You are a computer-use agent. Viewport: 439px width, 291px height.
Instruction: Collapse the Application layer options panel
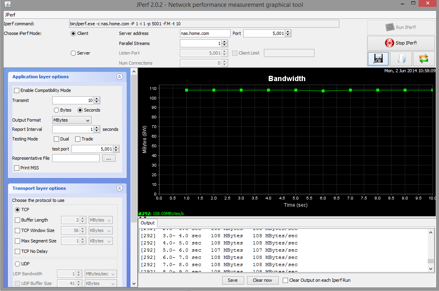pyautogui.click(x=120, y=77)
